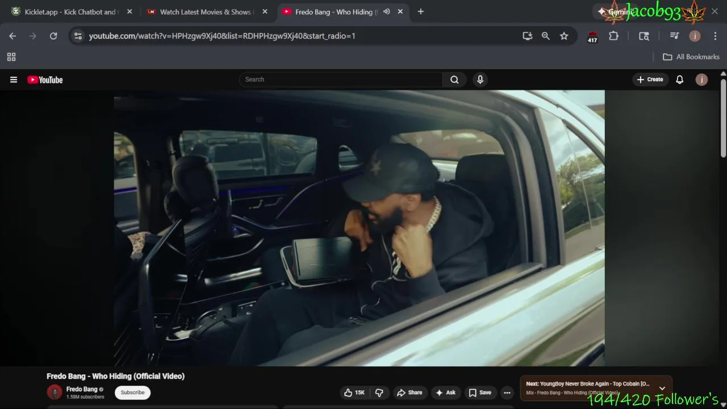727x409 pixels.
Task: Open the Extensions puzzle menu
Action: point(613,36)
